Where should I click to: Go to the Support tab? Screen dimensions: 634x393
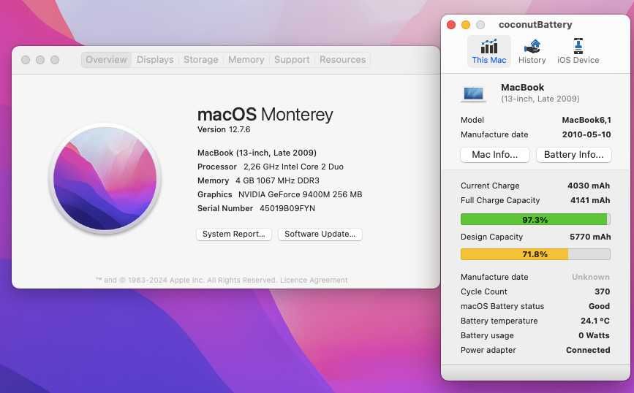[292, 59]
